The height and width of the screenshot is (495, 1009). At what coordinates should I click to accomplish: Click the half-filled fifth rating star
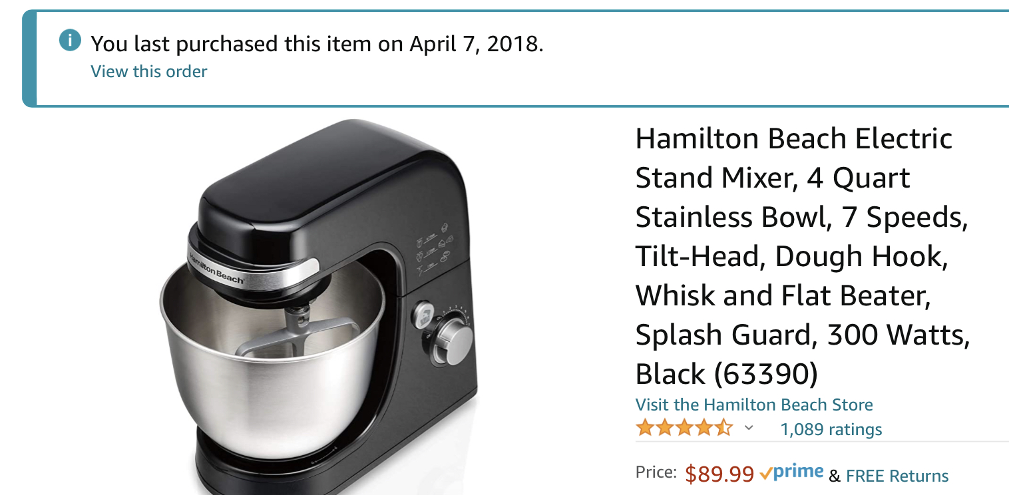[x=724, y=428]
